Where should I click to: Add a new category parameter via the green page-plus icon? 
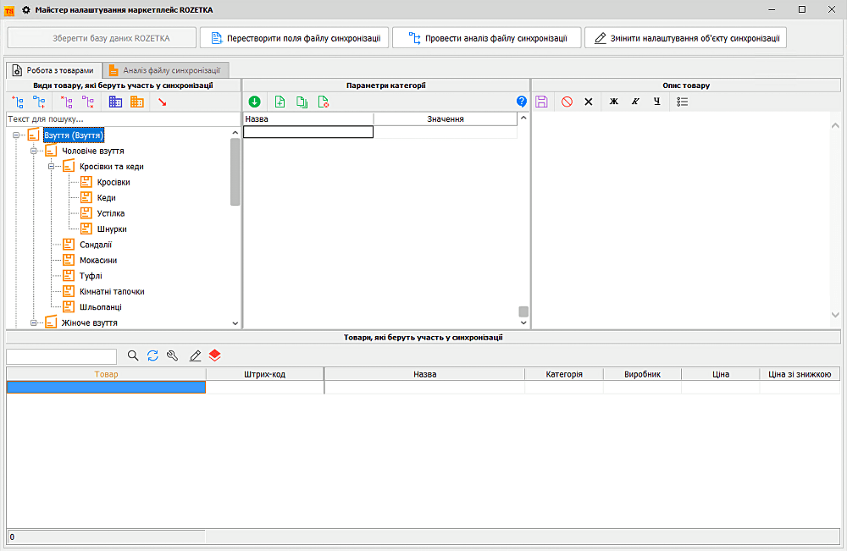tap(280, 102)
